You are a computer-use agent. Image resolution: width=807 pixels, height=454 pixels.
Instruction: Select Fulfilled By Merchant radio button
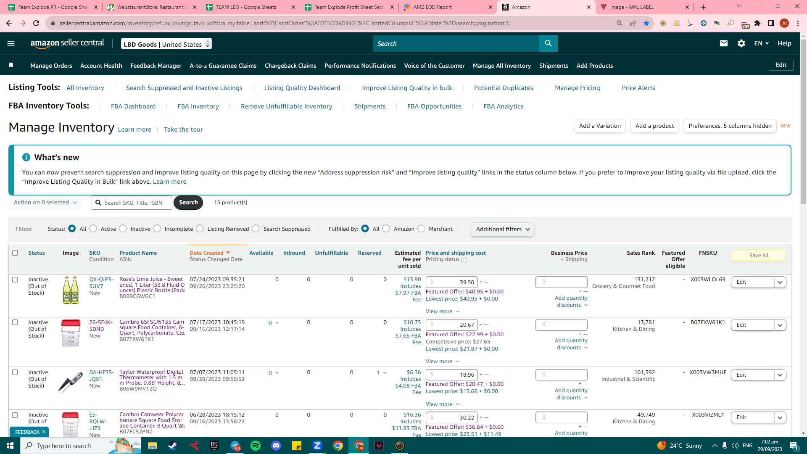pyautogui.click(x=422, y=229)
